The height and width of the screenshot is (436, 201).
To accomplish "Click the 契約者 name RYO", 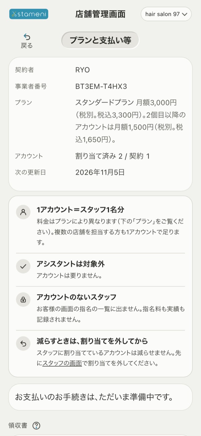I will pos(82,70).
